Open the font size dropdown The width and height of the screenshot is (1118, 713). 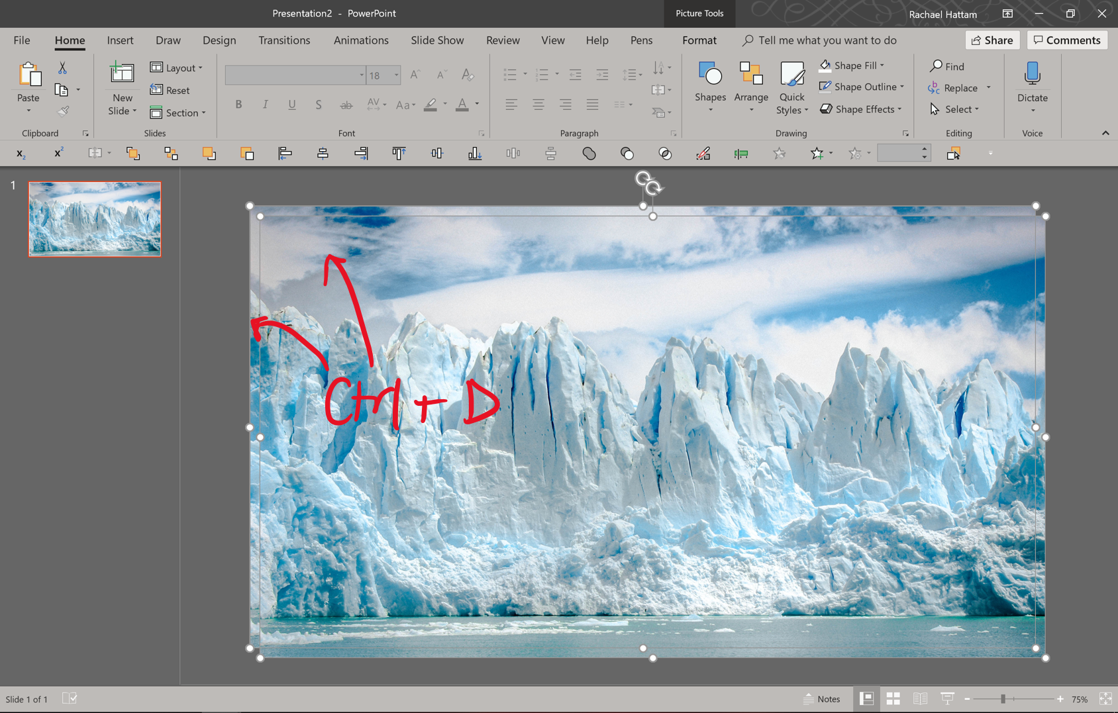pos(396,75)
